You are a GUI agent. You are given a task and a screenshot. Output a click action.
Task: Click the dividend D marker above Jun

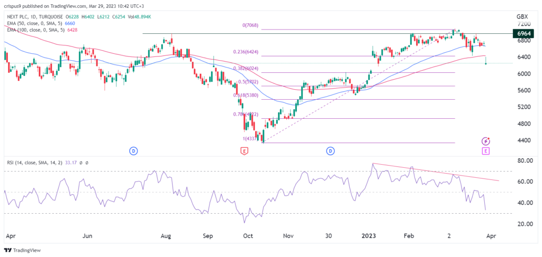coord(133,150)
